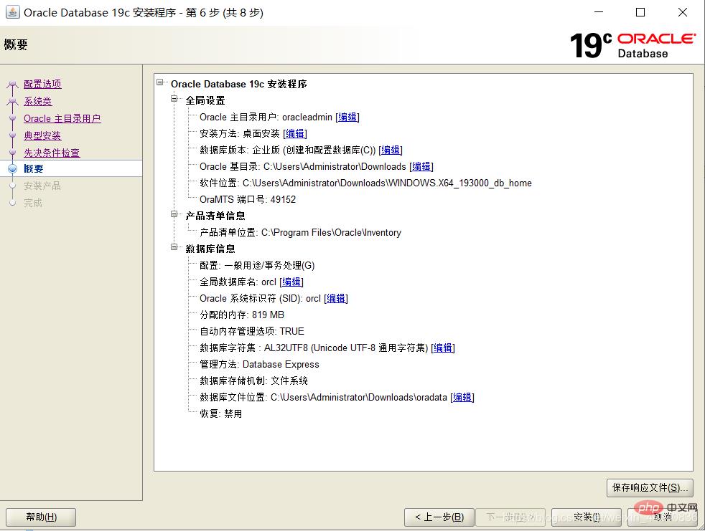Open help with the 帮助(H) button
The image size is (705, 531).
tap(41, 517)
